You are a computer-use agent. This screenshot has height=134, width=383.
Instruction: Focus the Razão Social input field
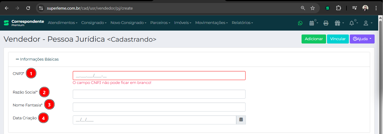coord(159,94)
